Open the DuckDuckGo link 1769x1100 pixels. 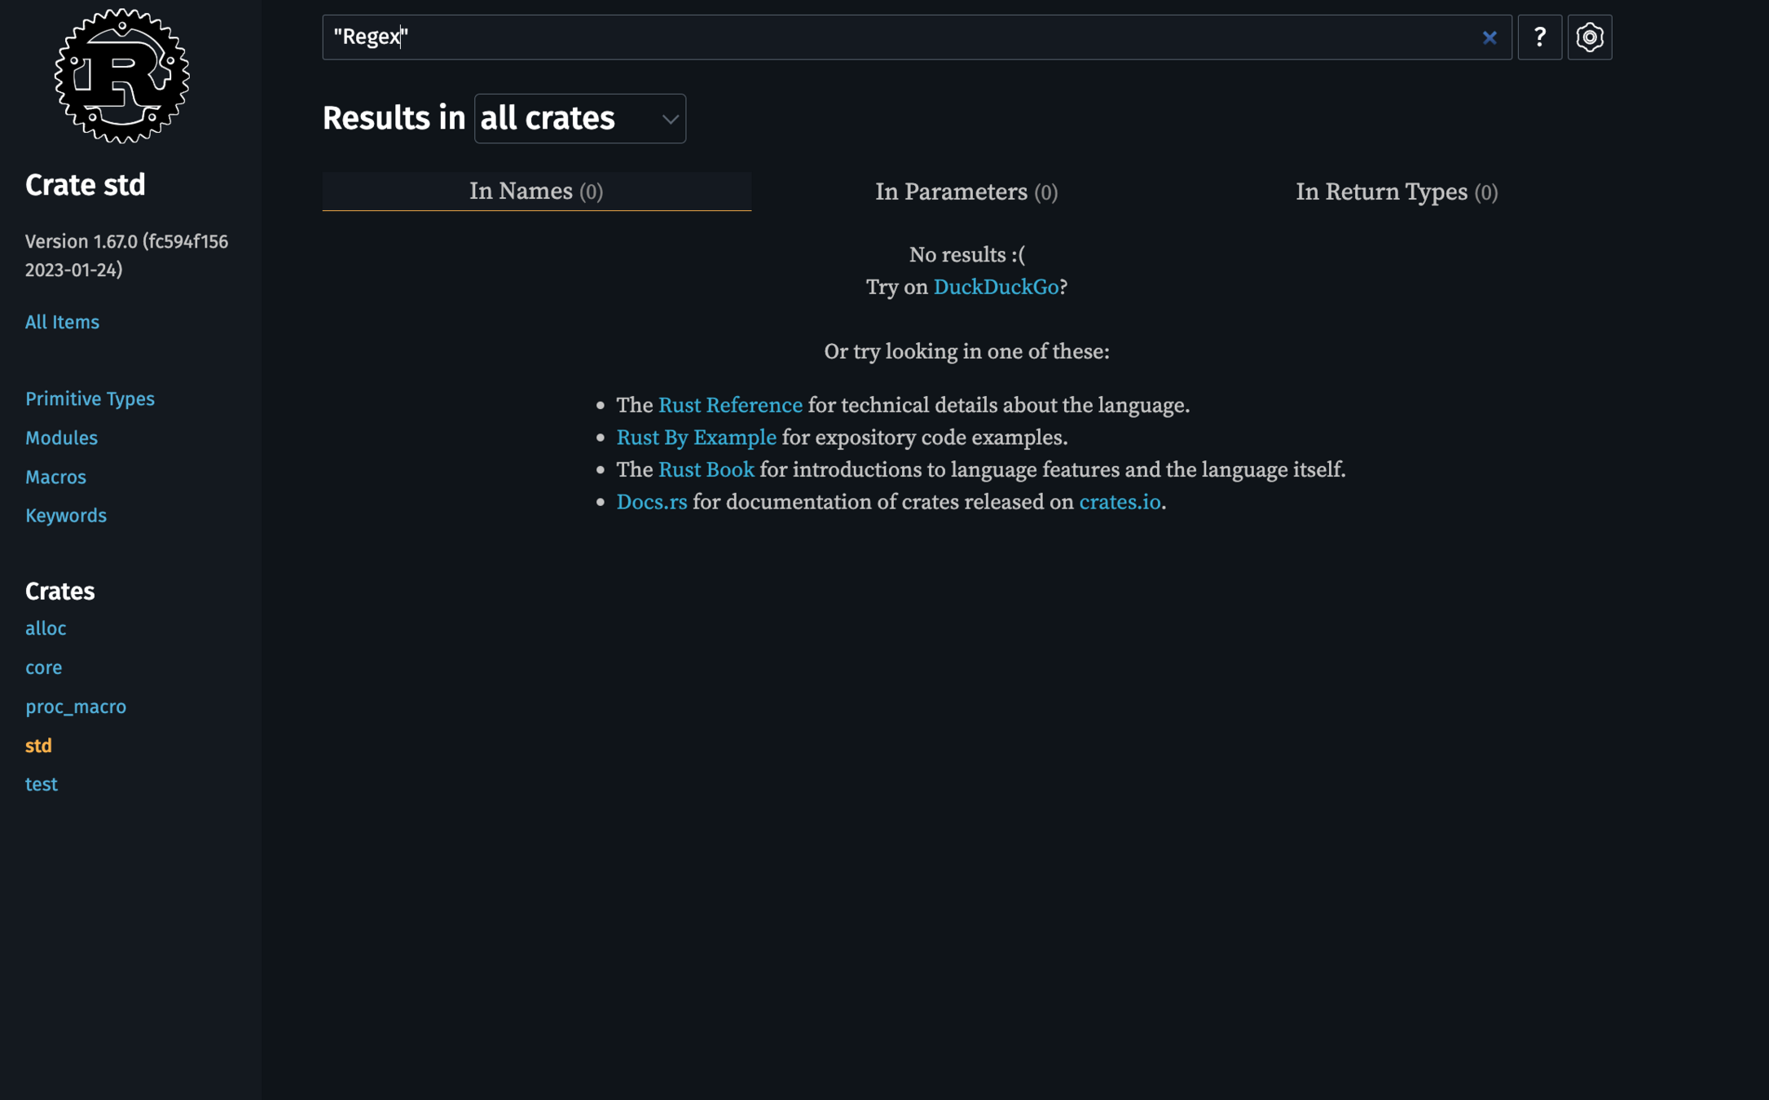pos(995,287)
